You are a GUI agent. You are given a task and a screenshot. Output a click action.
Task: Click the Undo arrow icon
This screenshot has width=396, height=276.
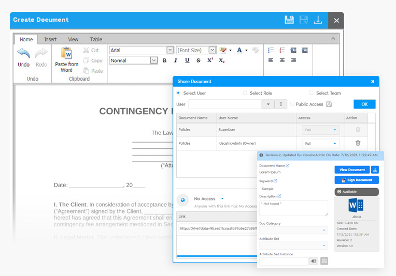pyautogui.click(x=24, y=53)
